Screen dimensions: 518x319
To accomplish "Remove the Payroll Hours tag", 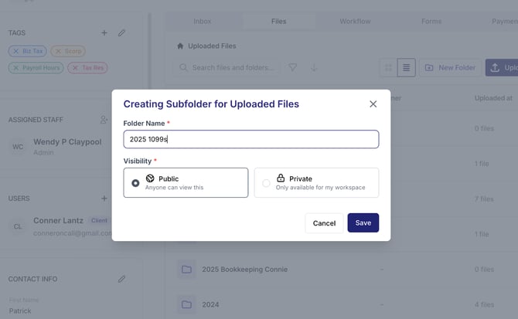I will (x=15, y=68).
